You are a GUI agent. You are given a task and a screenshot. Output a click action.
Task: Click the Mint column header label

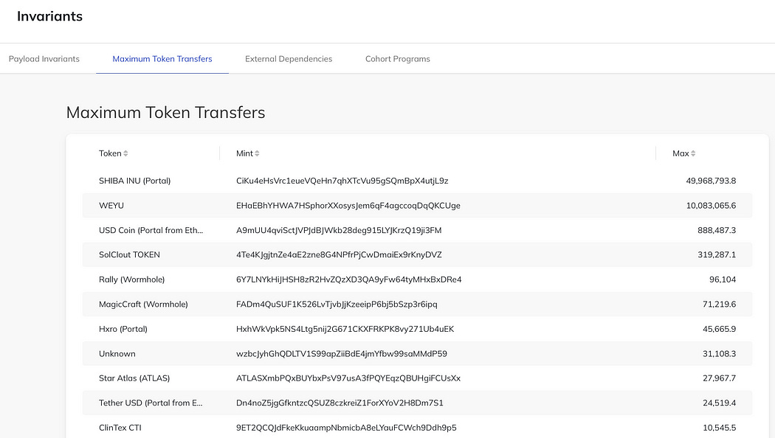(x=244, y=153)
